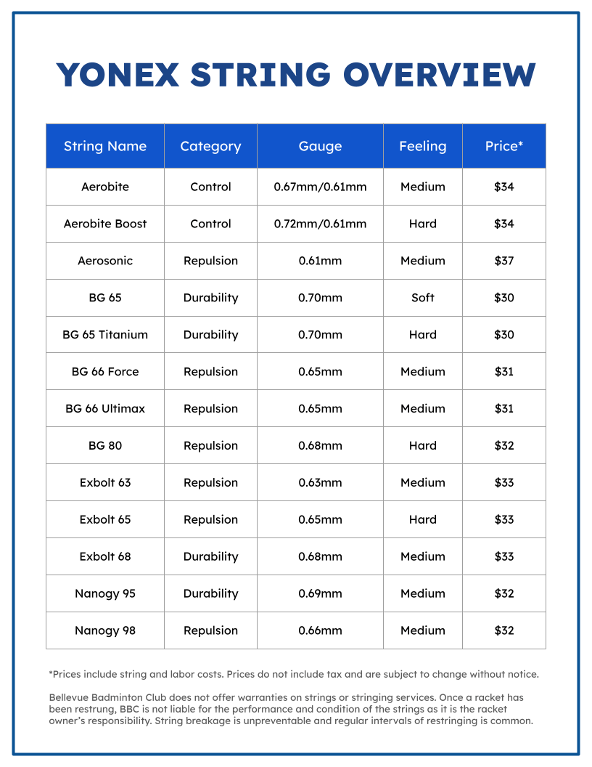Click BG 66 Ultimax string name
The image size is (592, 767).
pos(105,408)
